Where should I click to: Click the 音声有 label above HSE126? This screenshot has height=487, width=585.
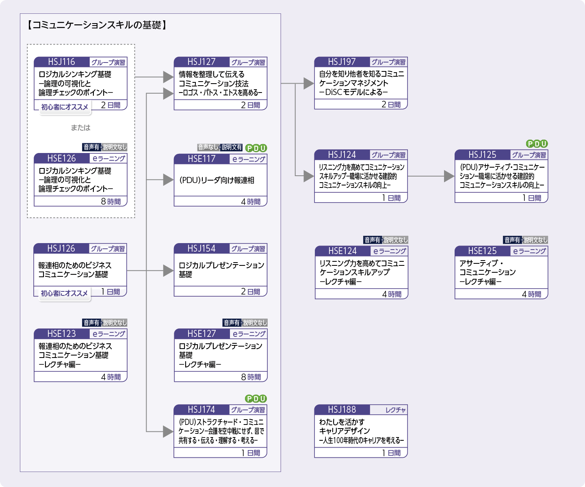click(91, 147)
